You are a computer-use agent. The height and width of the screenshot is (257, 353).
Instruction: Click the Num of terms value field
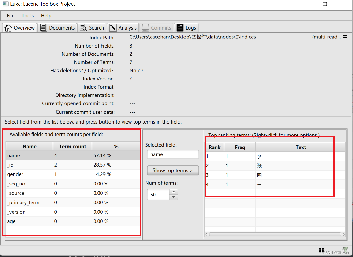158,195
